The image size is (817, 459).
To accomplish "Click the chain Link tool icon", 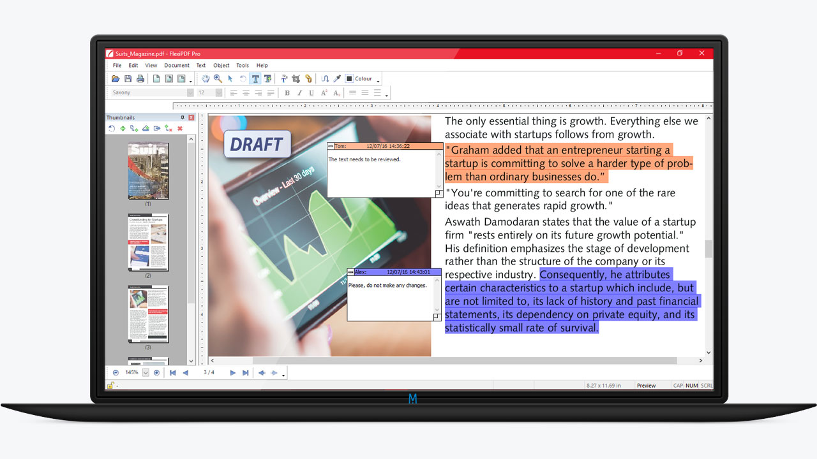I will 308,79.
